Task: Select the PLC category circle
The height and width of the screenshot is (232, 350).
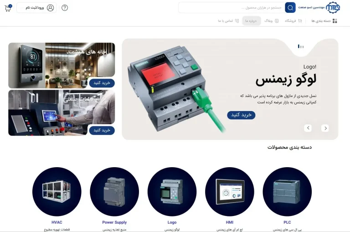Action: coord(287,192)
